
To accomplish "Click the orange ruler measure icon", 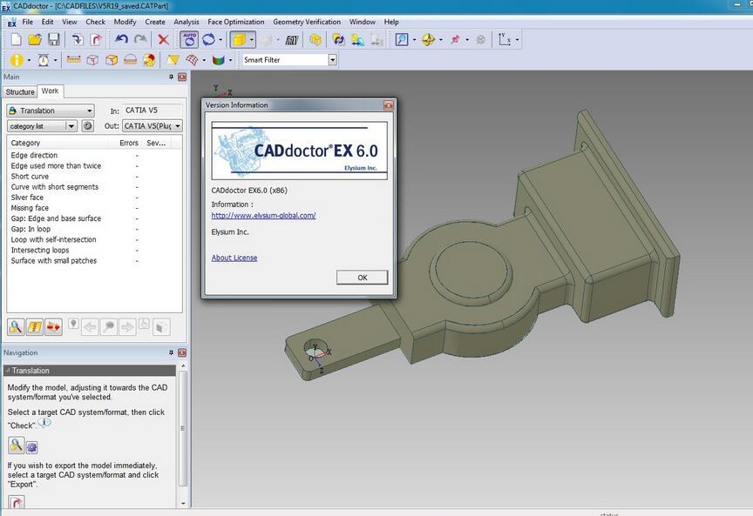I will 73,60.
